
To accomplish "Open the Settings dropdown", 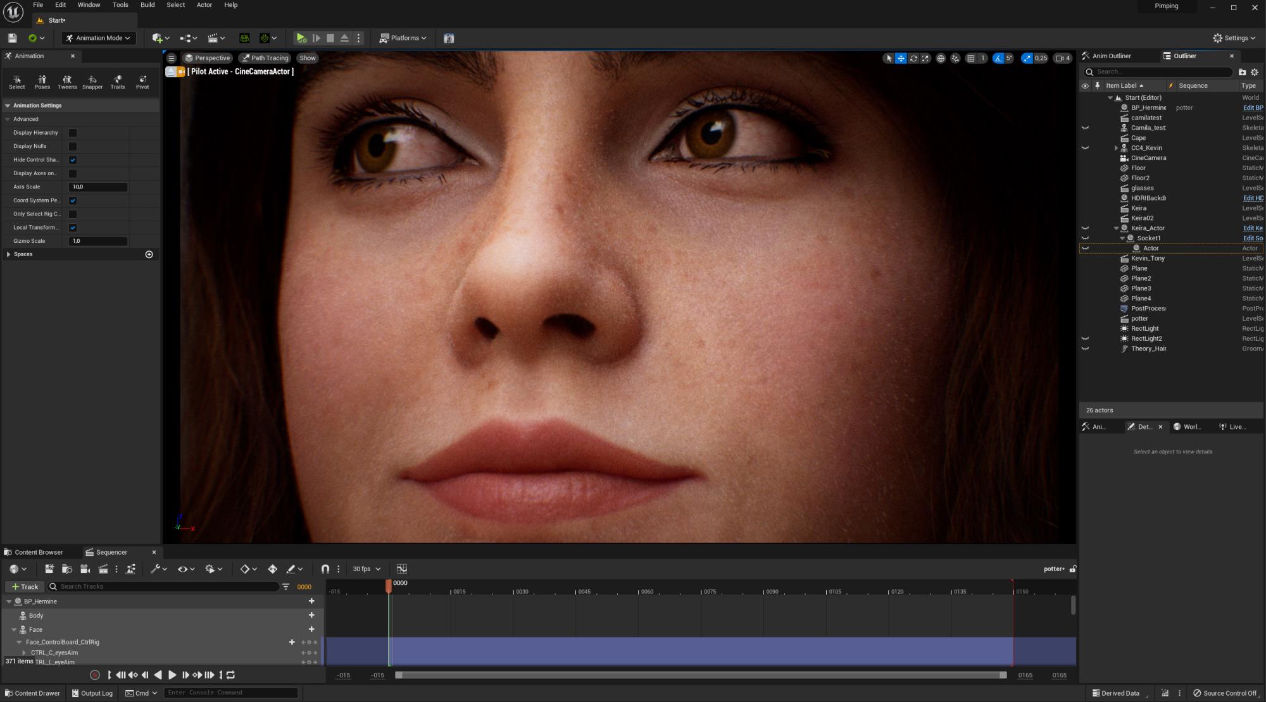I will pyautogui.click(x=1234, y=38).
